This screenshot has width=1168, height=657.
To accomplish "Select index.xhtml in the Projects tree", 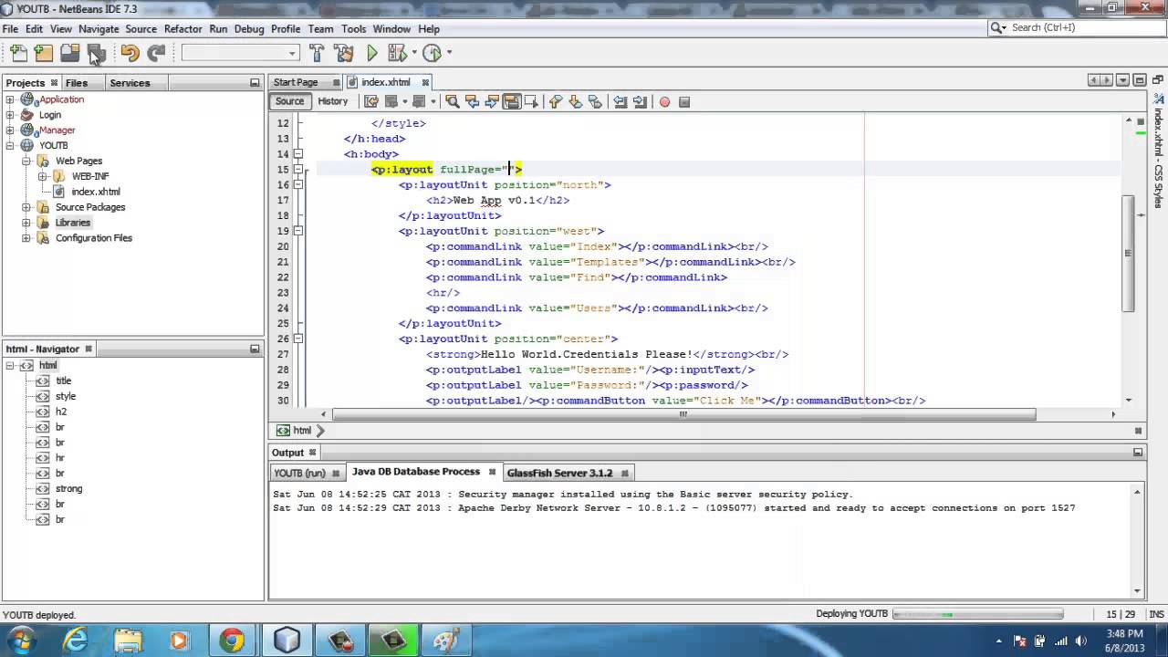I will 95,192.
